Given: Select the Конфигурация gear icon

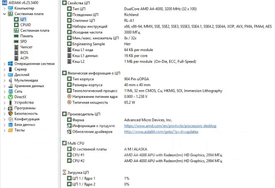Looking at the screenshot, I should (10, 119).
